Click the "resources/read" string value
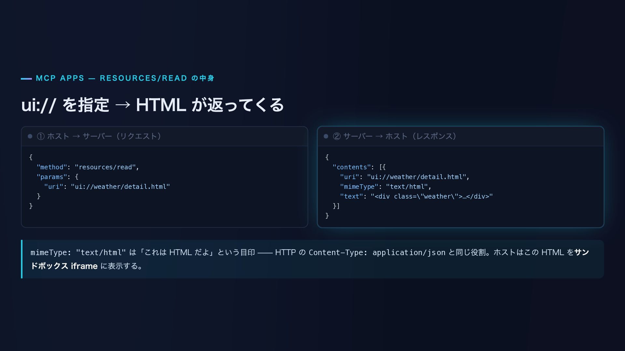The height and width of the screenshot is (351, 625). [105, 167]
